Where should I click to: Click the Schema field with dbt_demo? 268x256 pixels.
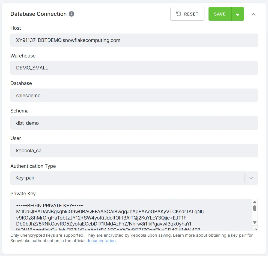tap(134, 123)
